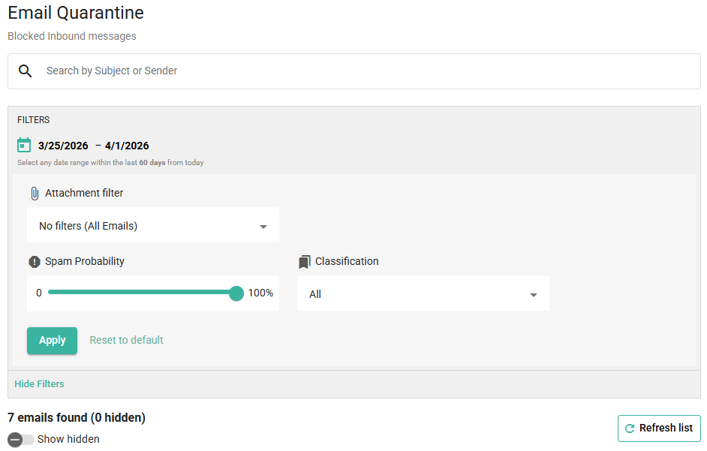707x451 pixels.
Task: Collapse filters with Hide Filters
Action: pos(39,383)
